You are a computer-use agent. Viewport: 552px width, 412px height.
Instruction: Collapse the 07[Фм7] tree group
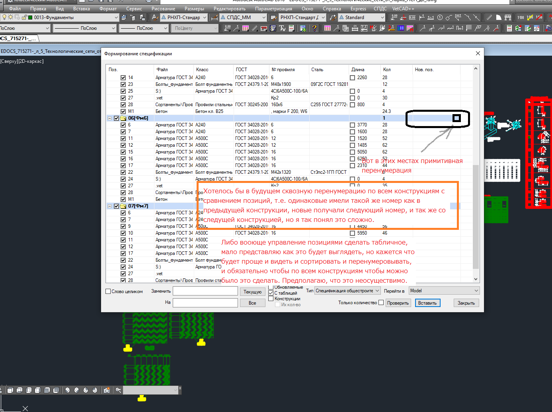[x=109, y=206]
